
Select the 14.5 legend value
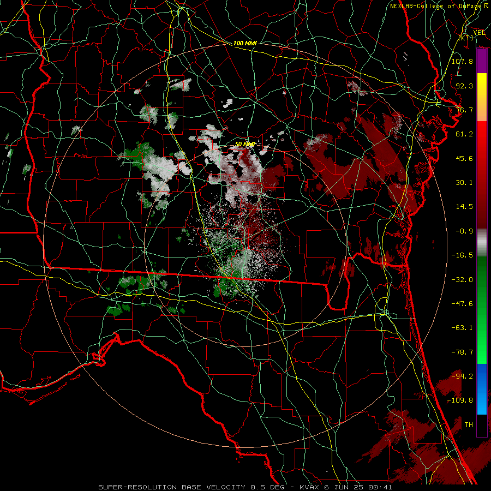(x=464, y=207)
